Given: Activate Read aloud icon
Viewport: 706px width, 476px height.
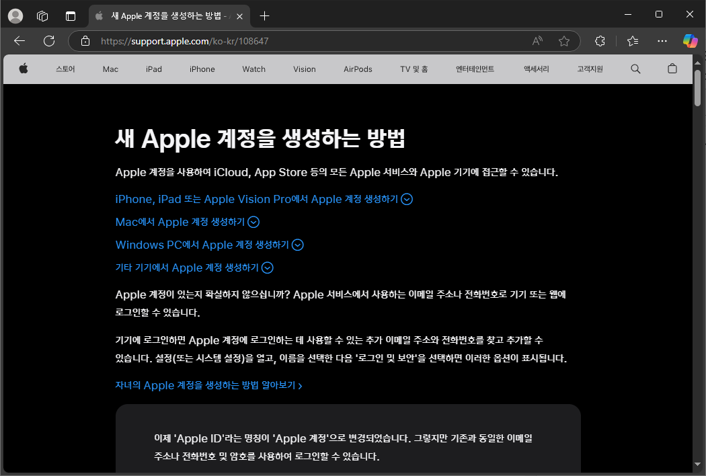Looking at the screenshot, I should pyautogui.click(x=537, y=41).
